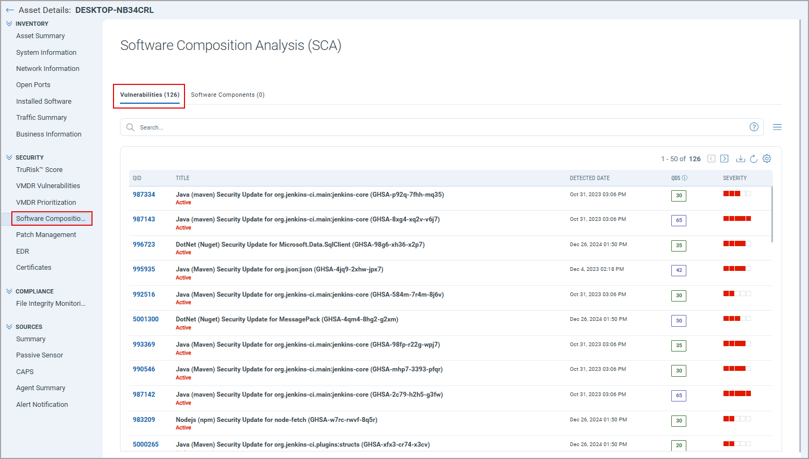
Task: Open QID 987142 link
Action: (144, 395)
